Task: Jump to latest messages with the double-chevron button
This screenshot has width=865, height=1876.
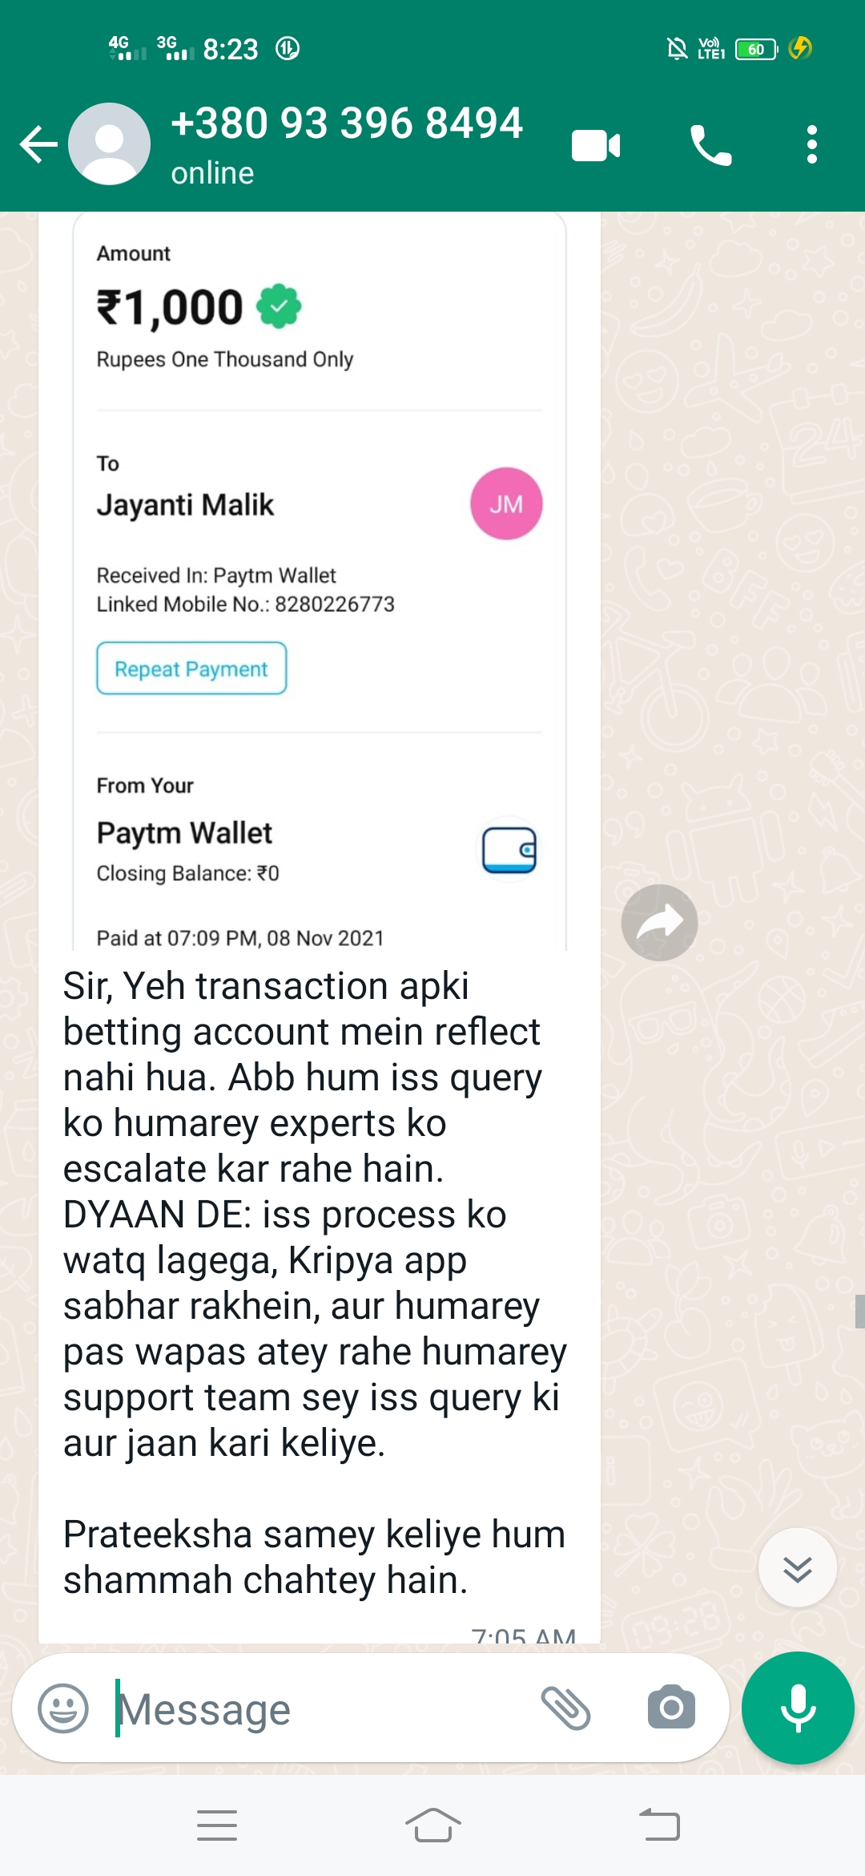Action: [x=798, y=1567]
